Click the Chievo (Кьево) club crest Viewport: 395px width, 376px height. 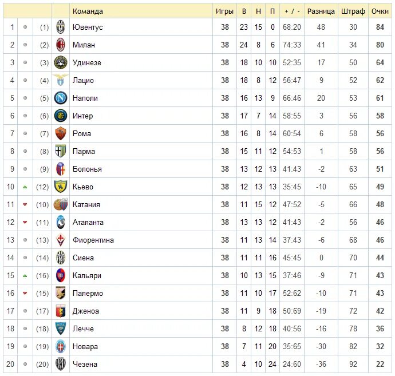click(x=61, y=187)
